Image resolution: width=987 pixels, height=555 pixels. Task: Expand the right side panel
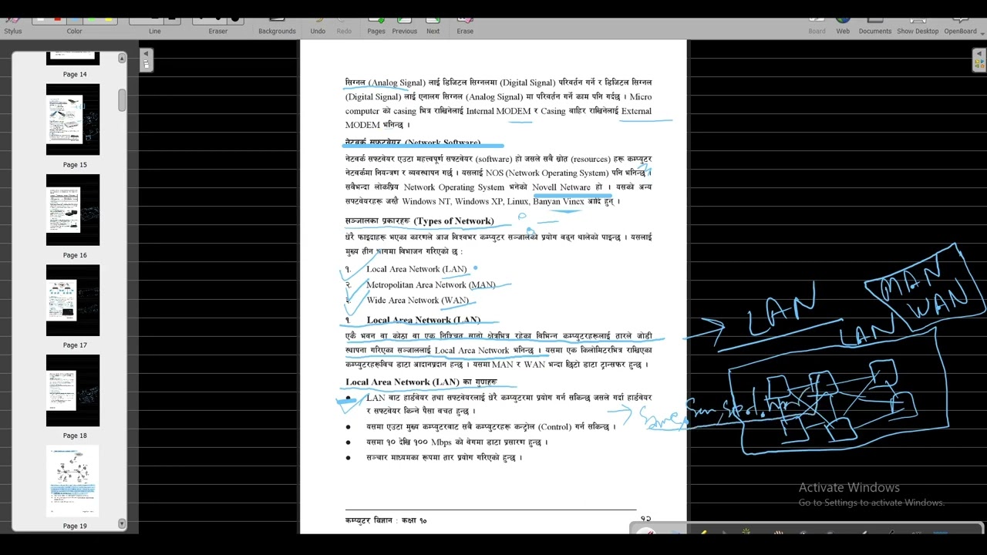click(979, 54)
